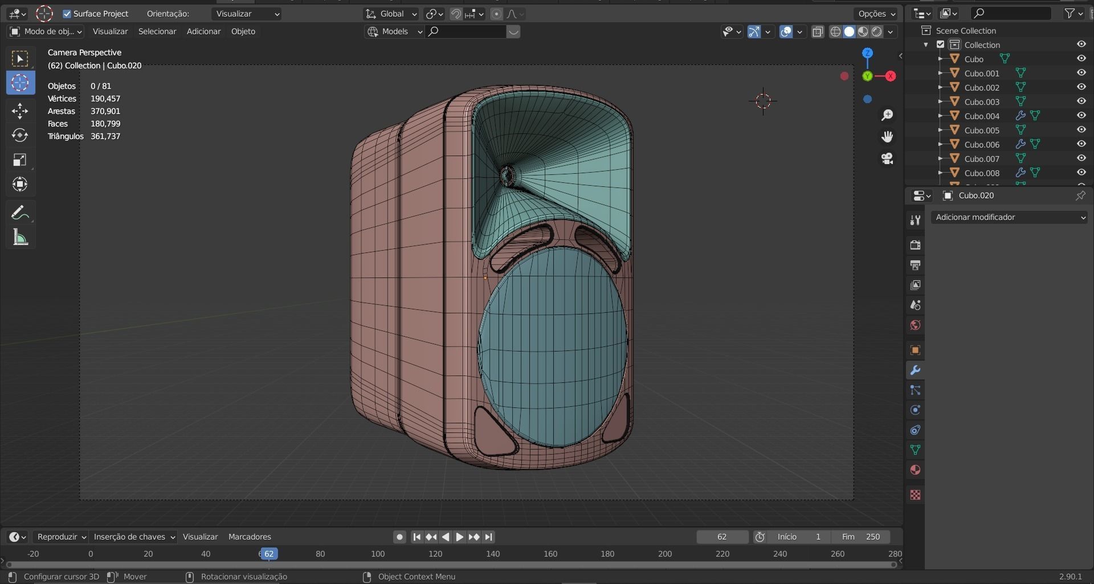Open View Layer Properties tab

[x=915, y=285]
